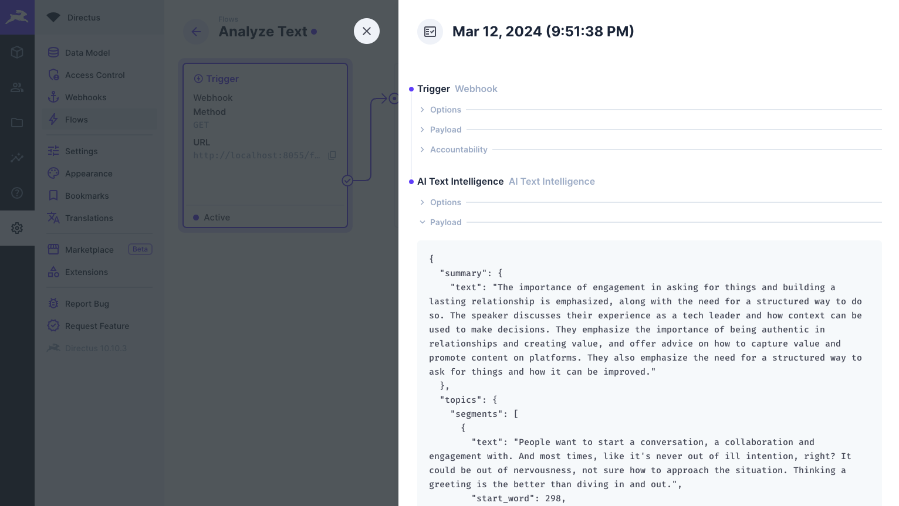Screen dimensions: 899x506
Task: Open the Content module cube icon
Action: point(17,52)
